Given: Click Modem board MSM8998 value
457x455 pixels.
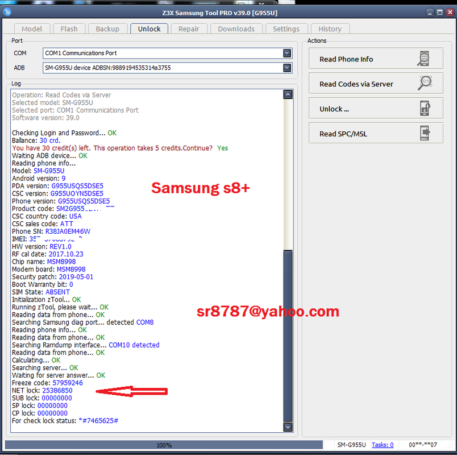Looking at the screenshot, I should point(71,269).
